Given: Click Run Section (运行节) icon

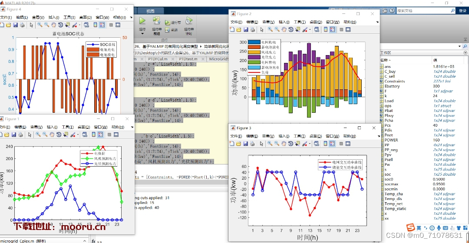Looking at the screenshot, I should click(x=167, y=23).
